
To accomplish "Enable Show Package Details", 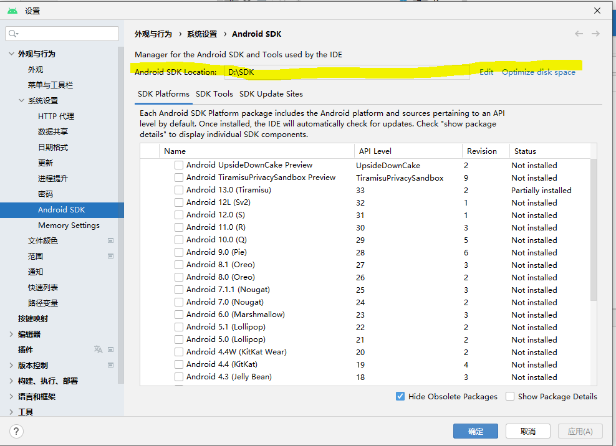I will point(509,396).
